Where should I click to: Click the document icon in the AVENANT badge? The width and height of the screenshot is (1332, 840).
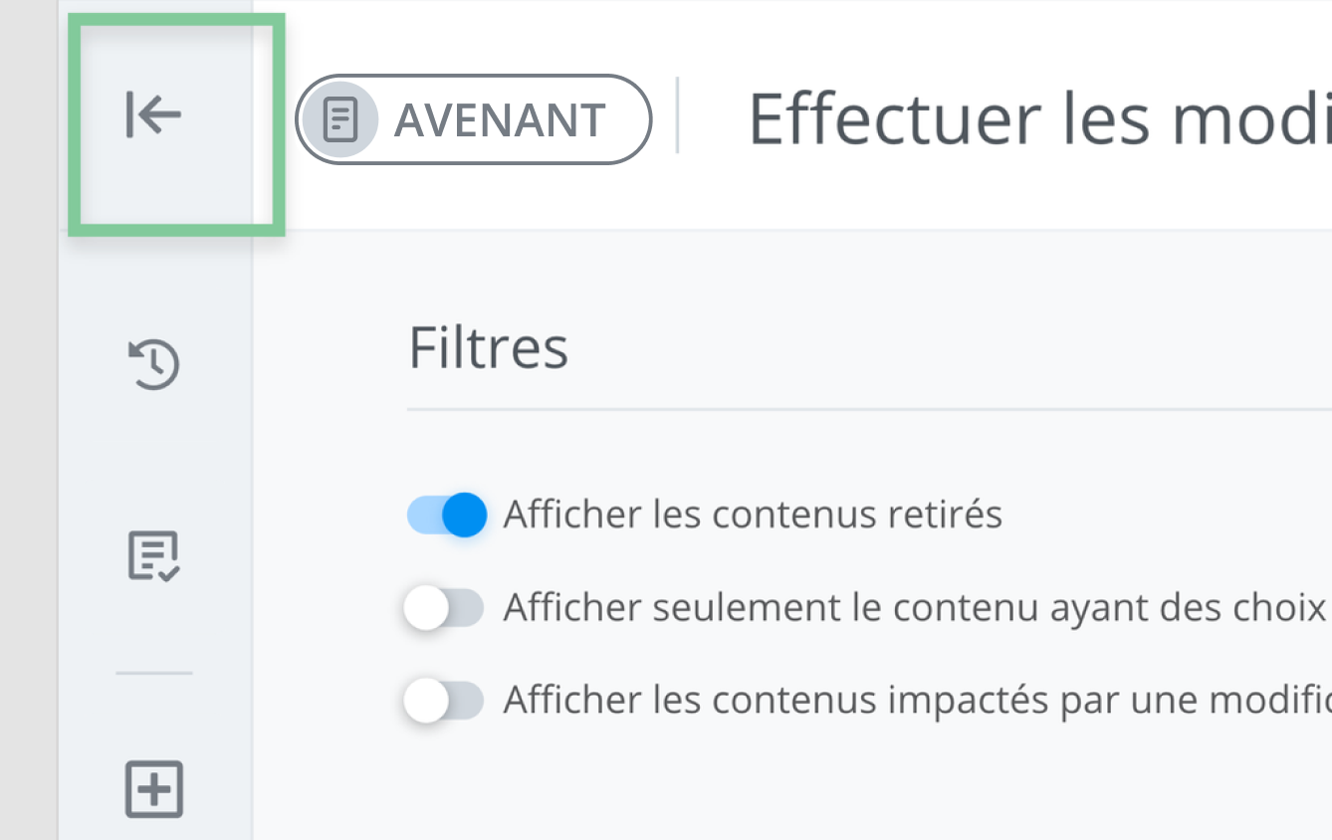click(340, 120)
